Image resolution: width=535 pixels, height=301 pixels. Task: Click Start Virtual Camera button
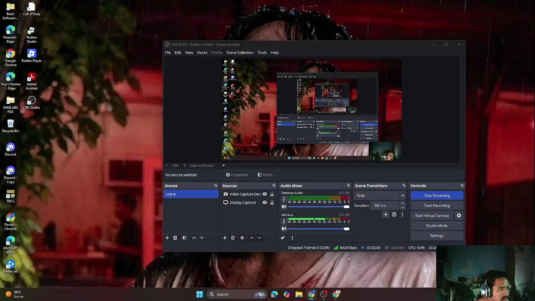pos(432,216)
